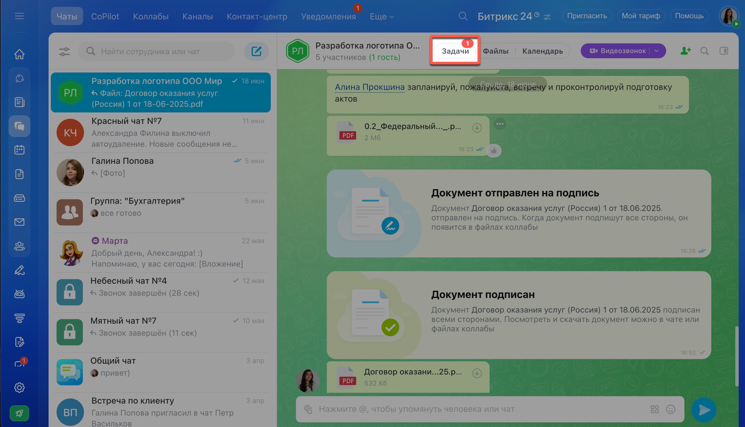Download the 0.2_Федеральный PDF file
745x427 pixels.
(x=477, y=128)
